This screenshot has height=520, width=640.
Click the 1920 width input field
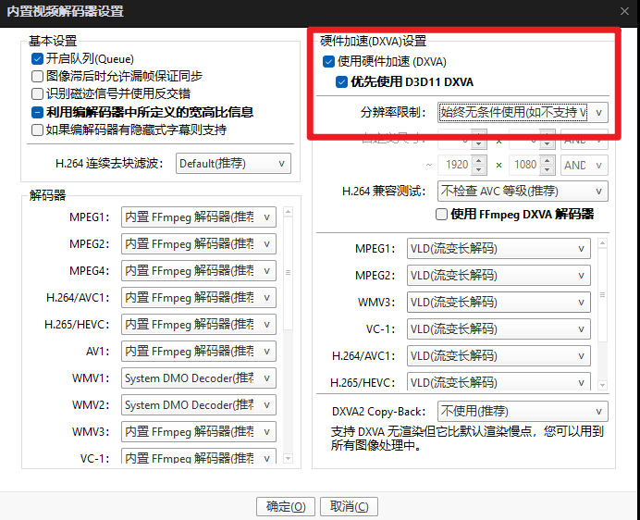point(455,165)
